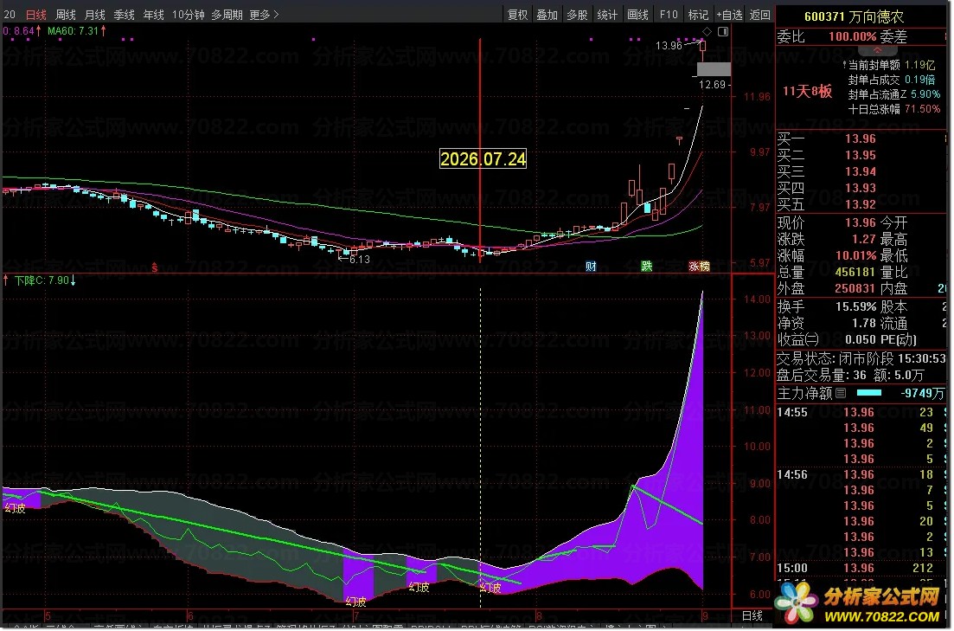Add stock via +自选 button
The height and width of the screenshot is (631, 954).
pos(730,15)
